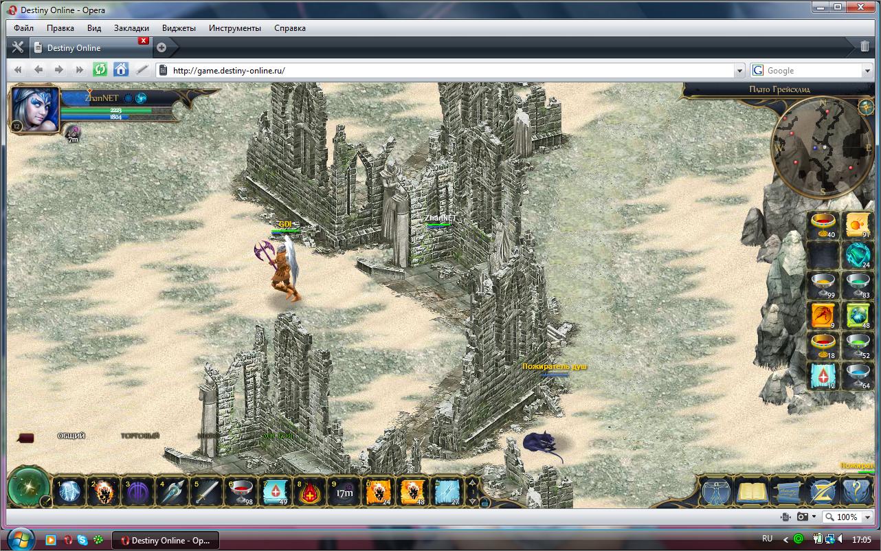Open the Правка menu
This screenshot has height=551, width=881.
[60, 28]
